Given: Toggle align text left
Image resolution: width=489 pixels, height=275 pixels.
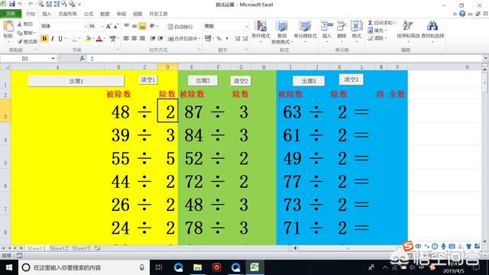Looking at the screenshot, I should (126, 38).
